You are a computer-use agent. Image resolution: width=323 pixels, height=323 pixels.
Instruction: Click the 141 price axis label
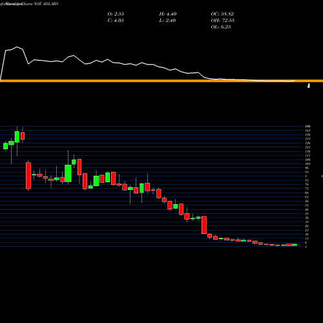pyautogui.click(x=307, y=130)
